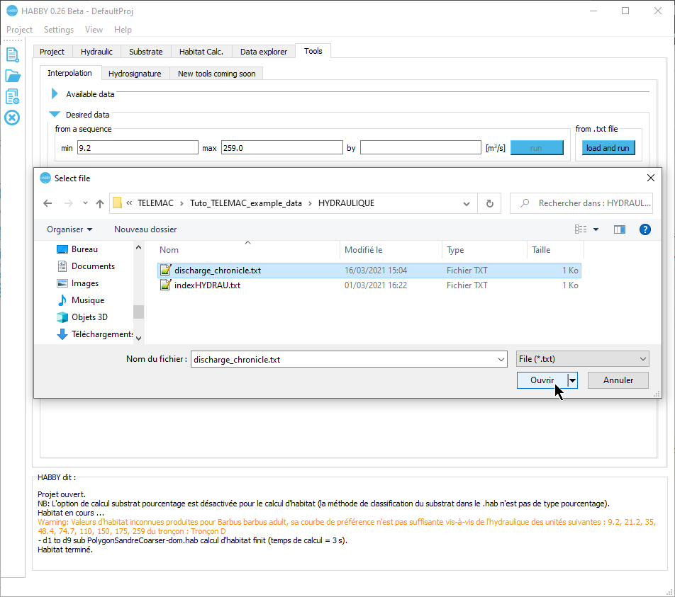Expand the Available data section

(55, 93)
